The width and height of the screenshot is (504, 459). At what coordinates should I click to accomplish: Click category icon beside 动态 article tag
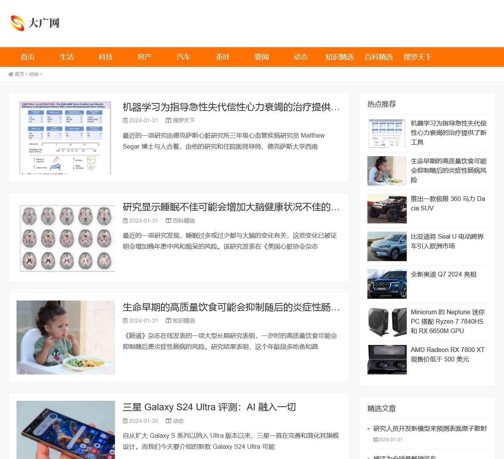click(x=168, y=421)
